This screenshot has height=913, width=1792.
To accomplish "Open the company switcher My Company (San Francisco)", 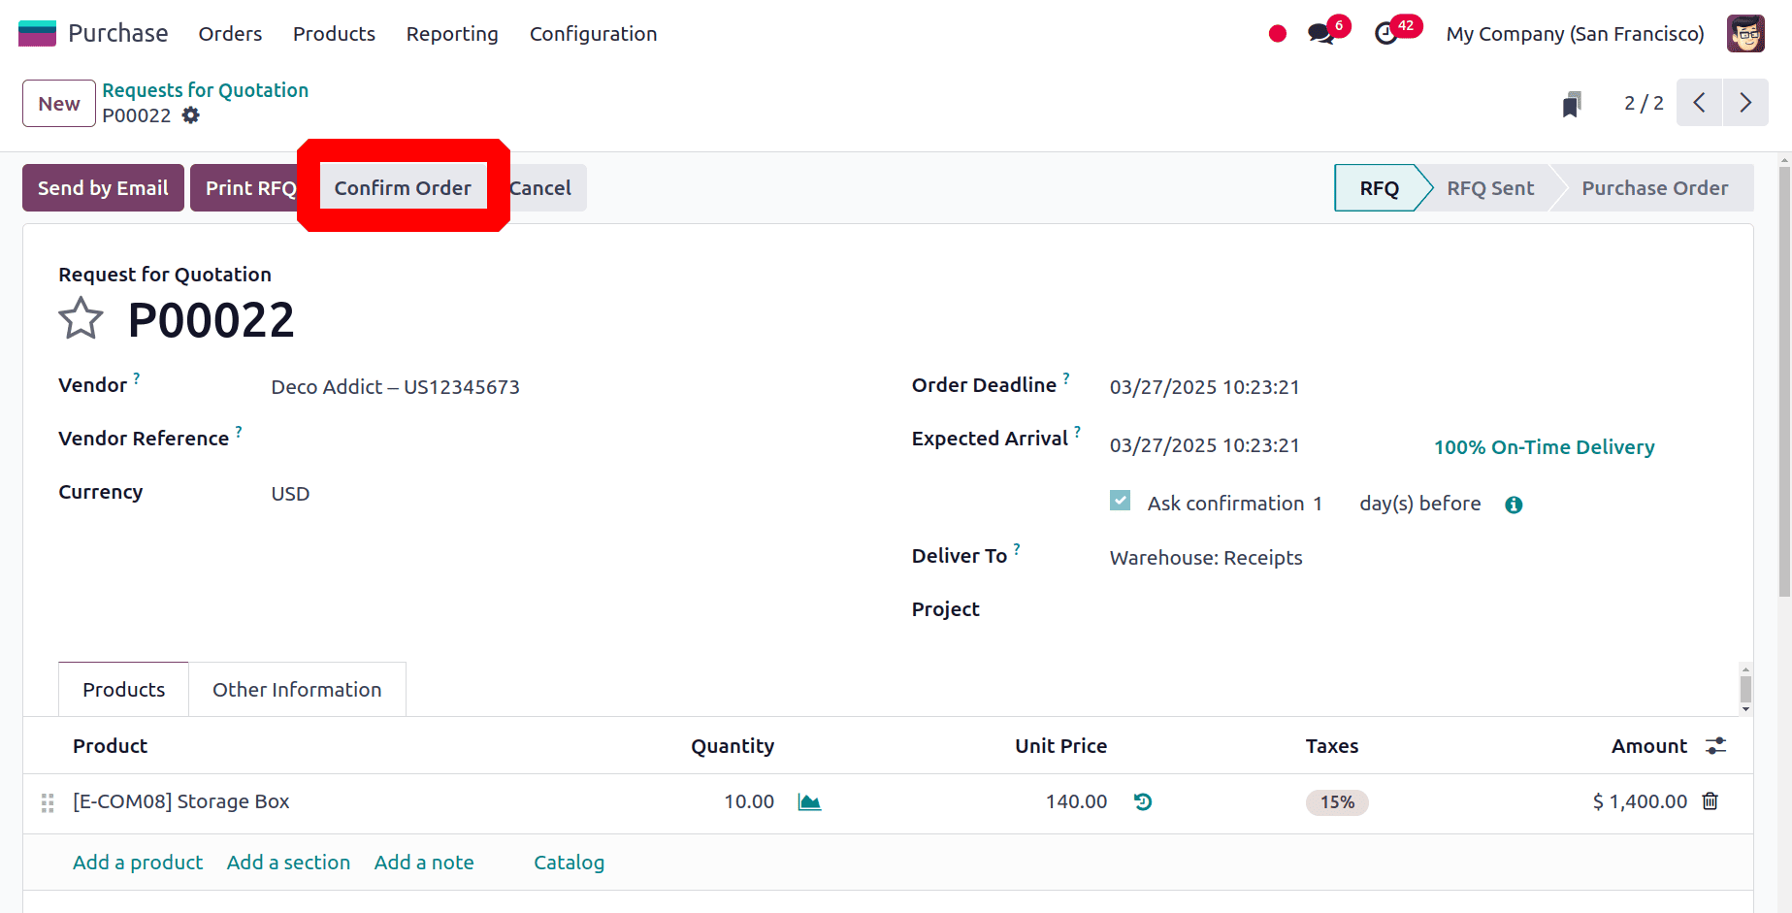I will tap(1575, 34).
